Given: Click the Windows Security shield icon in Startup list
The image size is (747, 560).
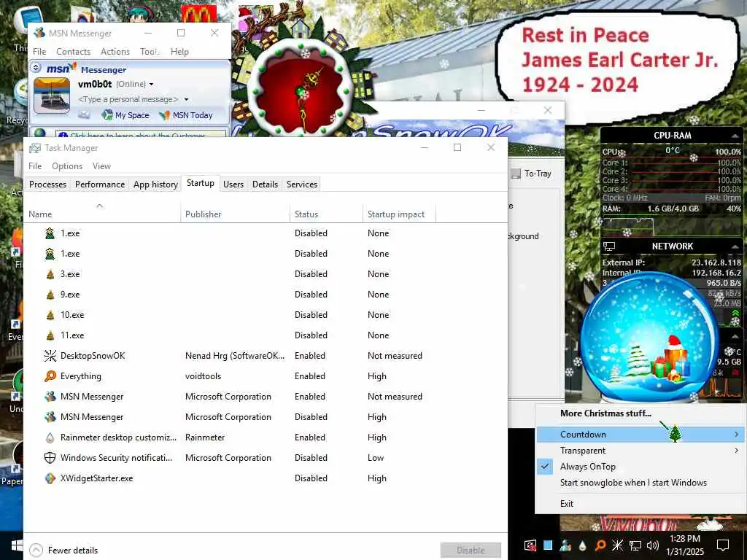Looking at the screenshot, I should (50, 458).
